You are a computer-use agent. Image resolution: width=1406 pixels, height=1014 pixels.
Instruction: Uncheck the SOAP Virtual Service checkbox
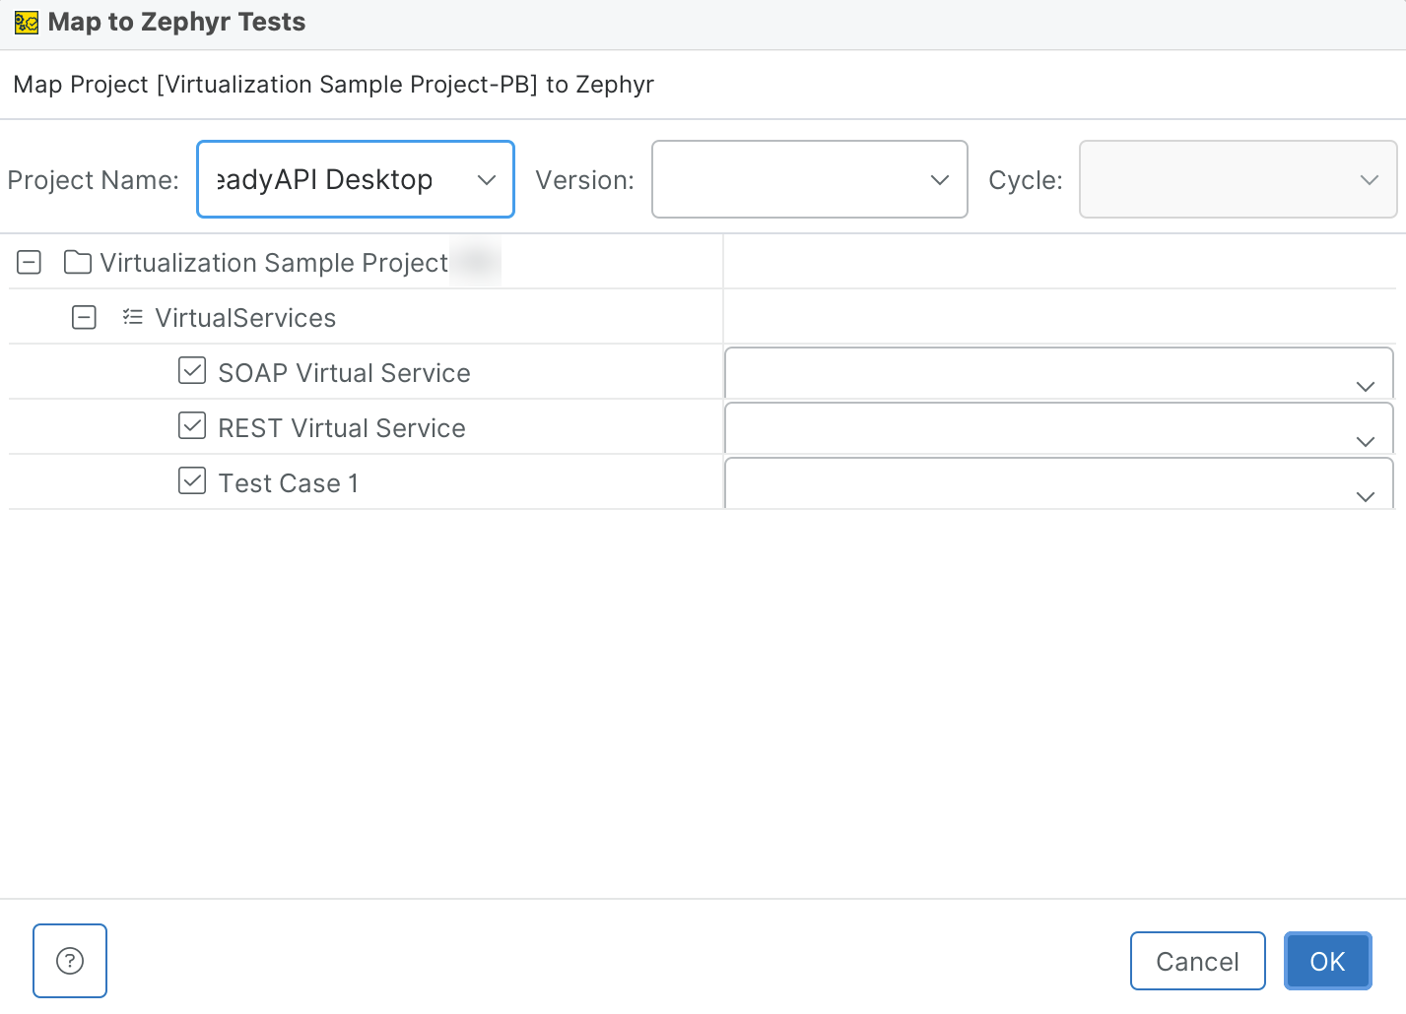click(192, 371)
